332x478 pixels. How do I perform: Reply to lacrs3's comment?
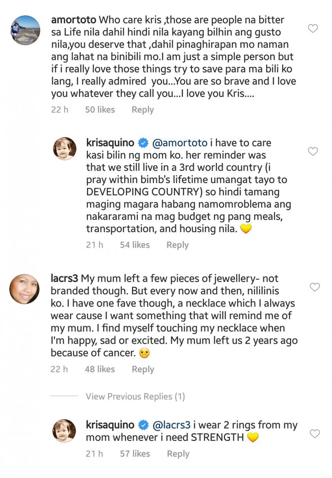143,369
